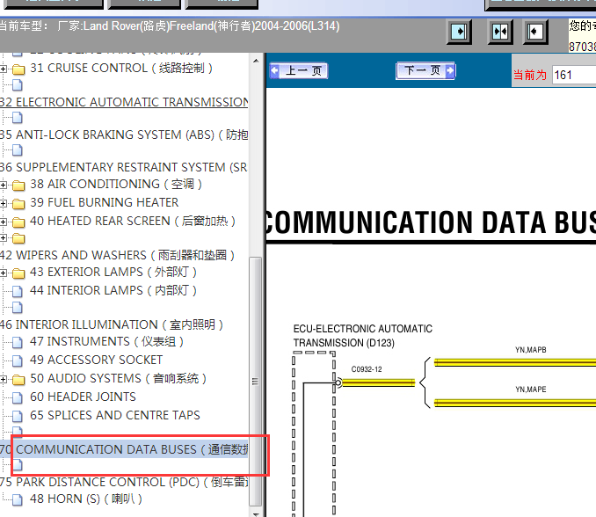Click the ECU-ELECTRONIC AUTOMATIC TRANSMISSION (D123) label

[x=363, y=336]
